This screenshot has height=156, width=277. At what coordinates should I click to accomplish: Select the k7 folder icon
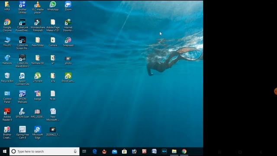53,60
